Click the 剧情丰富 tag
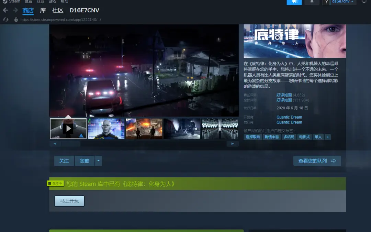Image resolution: width=371 pixels, height=232 pixels. [x=272, y=137]
